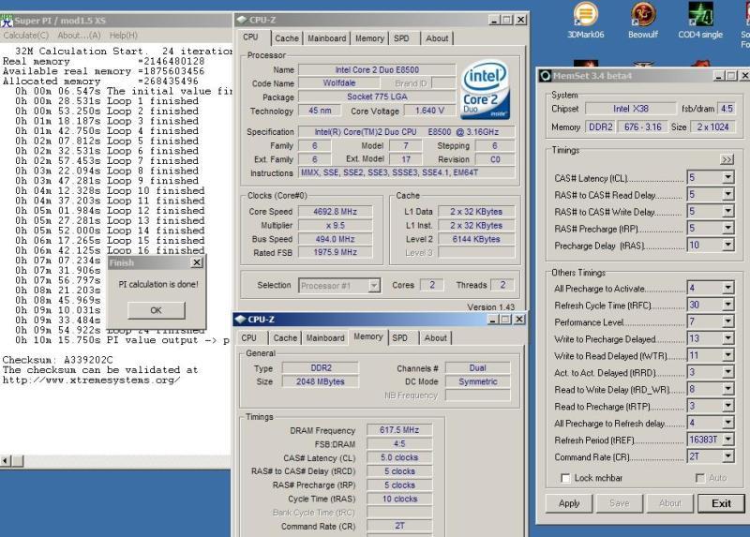750x537 pixels.
Task: Switch to Mainboard tab in lower CPU-Z
Action: (325, 337)
